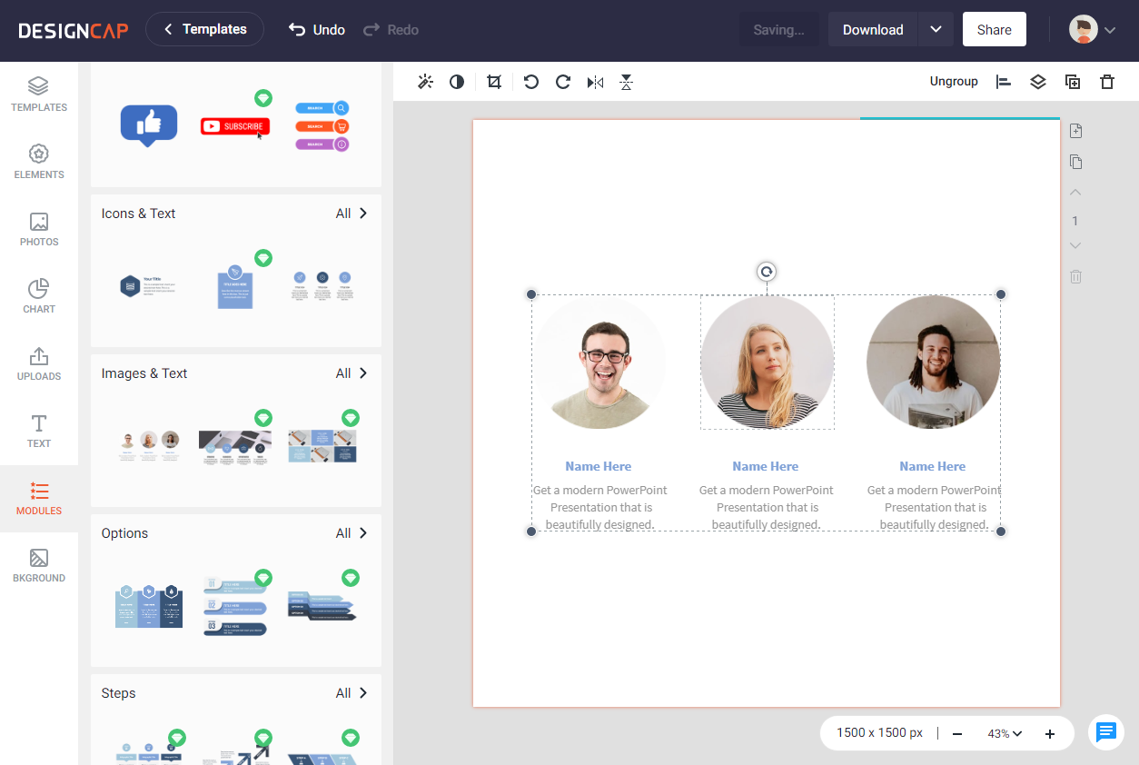Select the dark arrow options module
The height and width of the screenshot is (765, 1139).
pos(322,606)
